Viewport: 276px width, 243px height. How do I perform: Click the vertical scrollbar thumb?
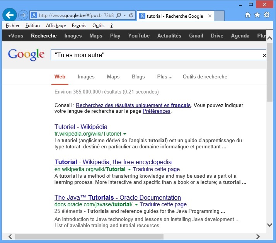[269, 72]
